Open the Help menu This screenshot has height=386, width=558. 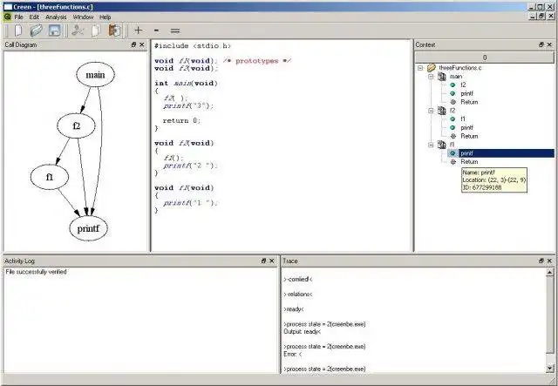tap(105, 17)
